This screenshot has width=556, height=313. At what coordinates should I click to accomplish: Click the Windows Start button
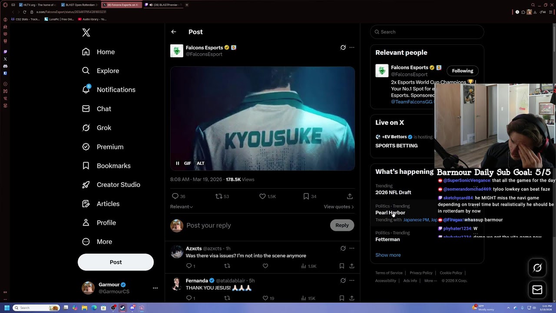click(7, 308)
